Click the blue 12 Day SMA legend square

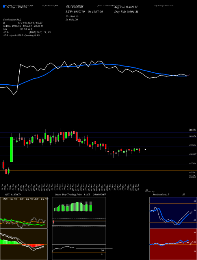pos(4,6)
